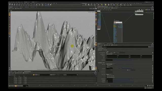Screen dimensions: 162x91
Task: Toggle the second checkbox under Fractal Type
Action: coord(106,77)
